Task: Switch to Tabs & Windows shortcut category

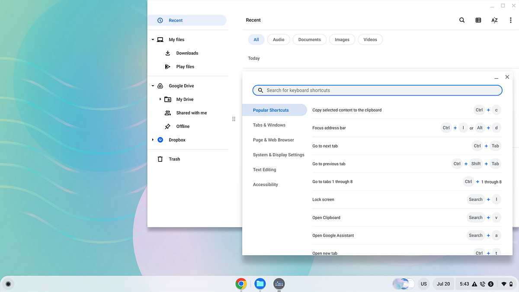Action: click(269, 125)
